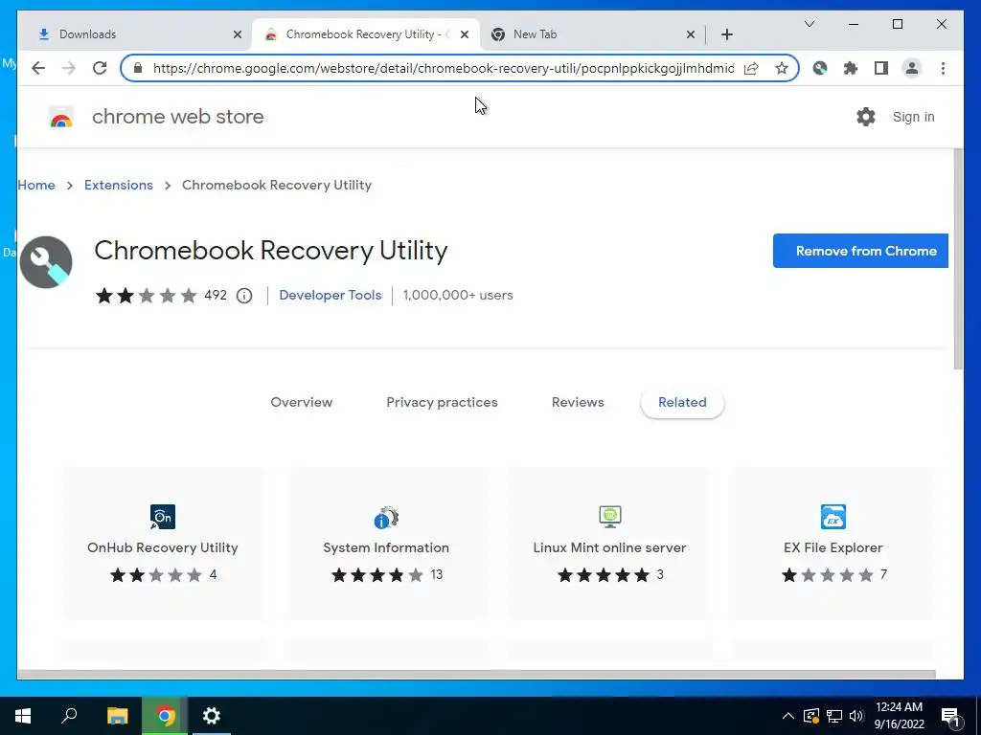Screen dimensions: 981x735
Task: Open the Chrome three-dot menu
Action: (x=943, y=68)
